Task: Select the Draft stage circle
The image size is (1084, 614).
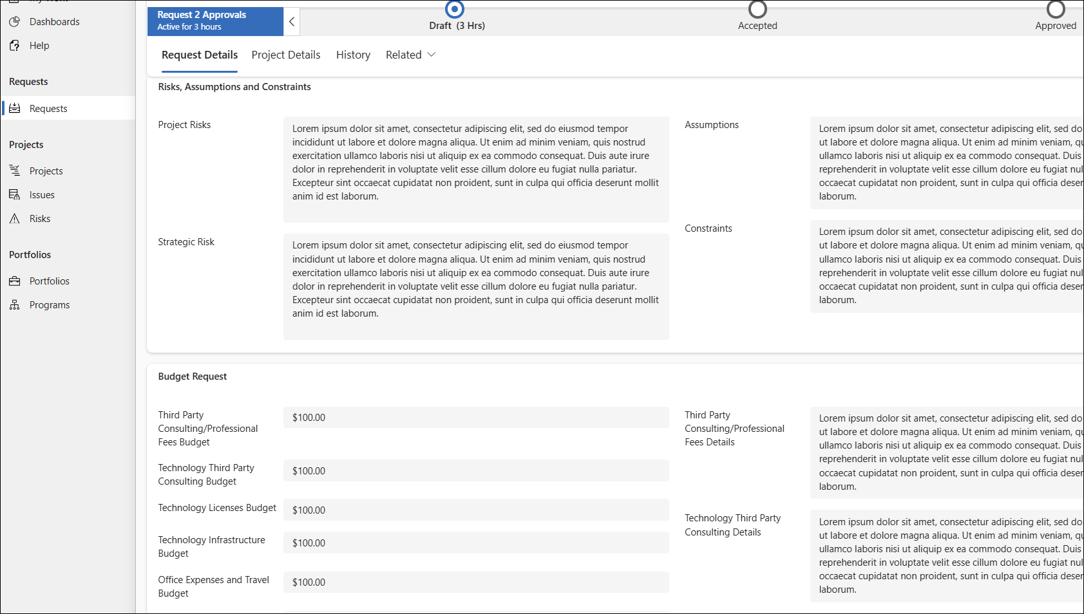Action: coord(455,9)
